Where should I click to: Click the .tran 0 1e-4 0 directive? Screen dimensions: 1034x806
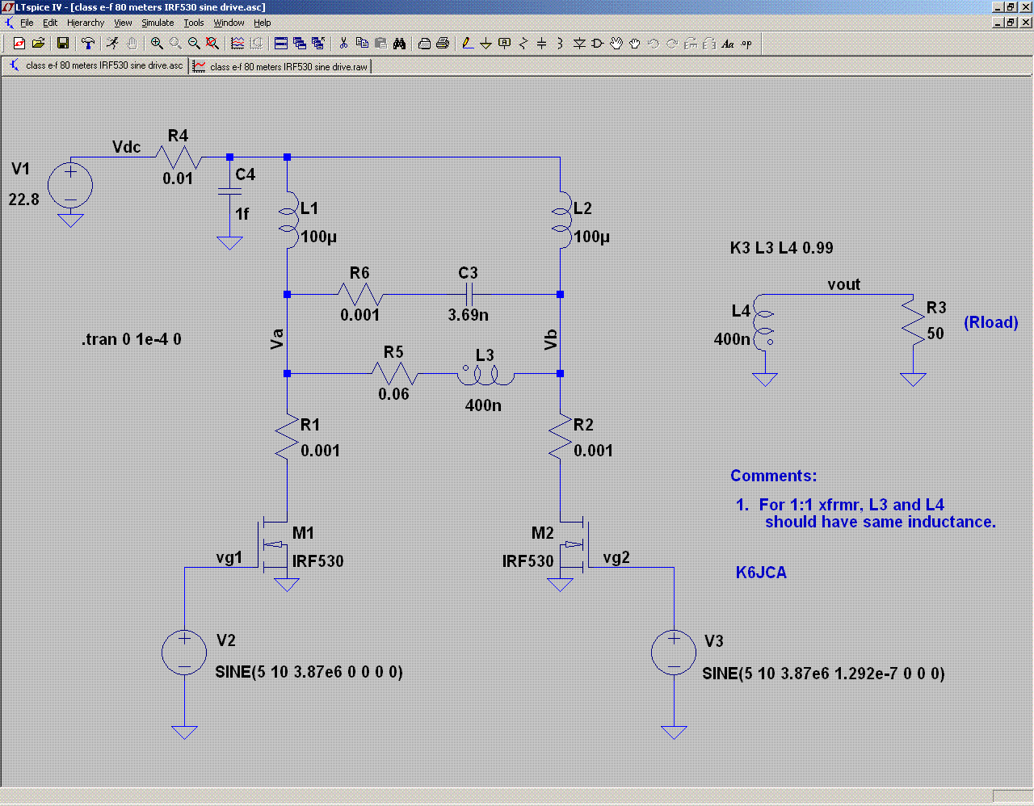coord(132,339)
